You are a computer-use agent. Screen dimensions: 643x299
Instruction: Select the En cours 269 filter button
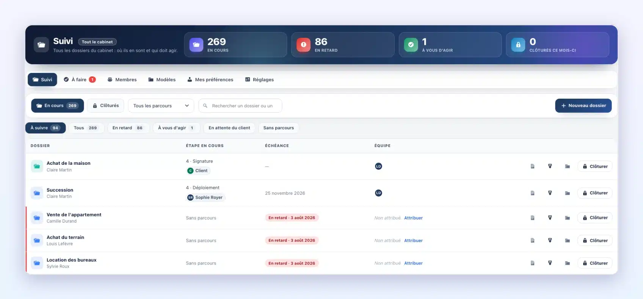[x=58, y=106]
